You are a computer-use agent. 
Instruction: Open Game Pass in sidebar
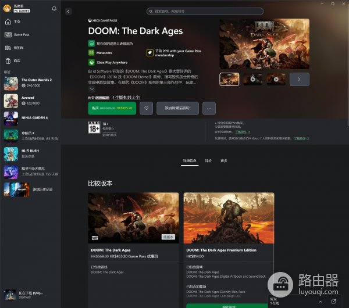(x=30, y=35)
